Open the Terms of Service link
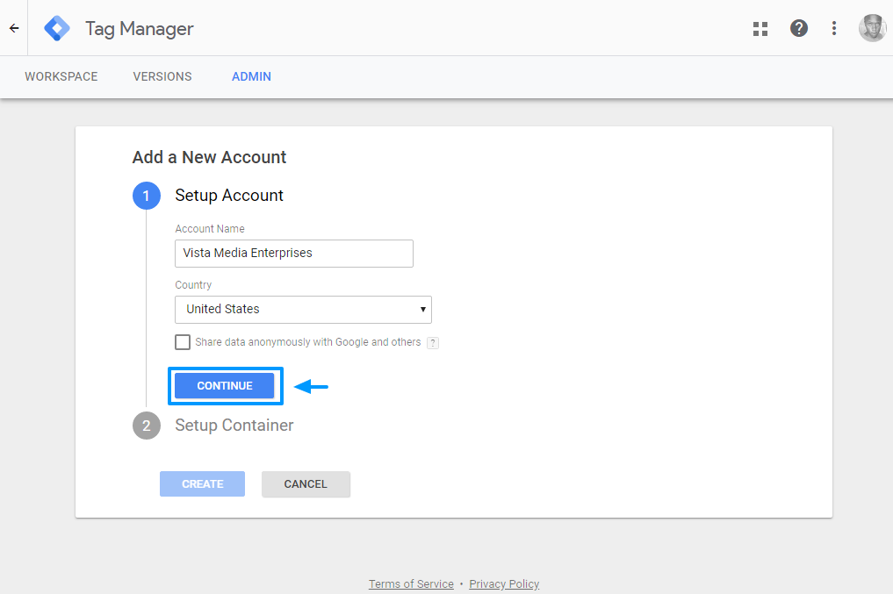This screenshot has height=594, width=893. 411,583
